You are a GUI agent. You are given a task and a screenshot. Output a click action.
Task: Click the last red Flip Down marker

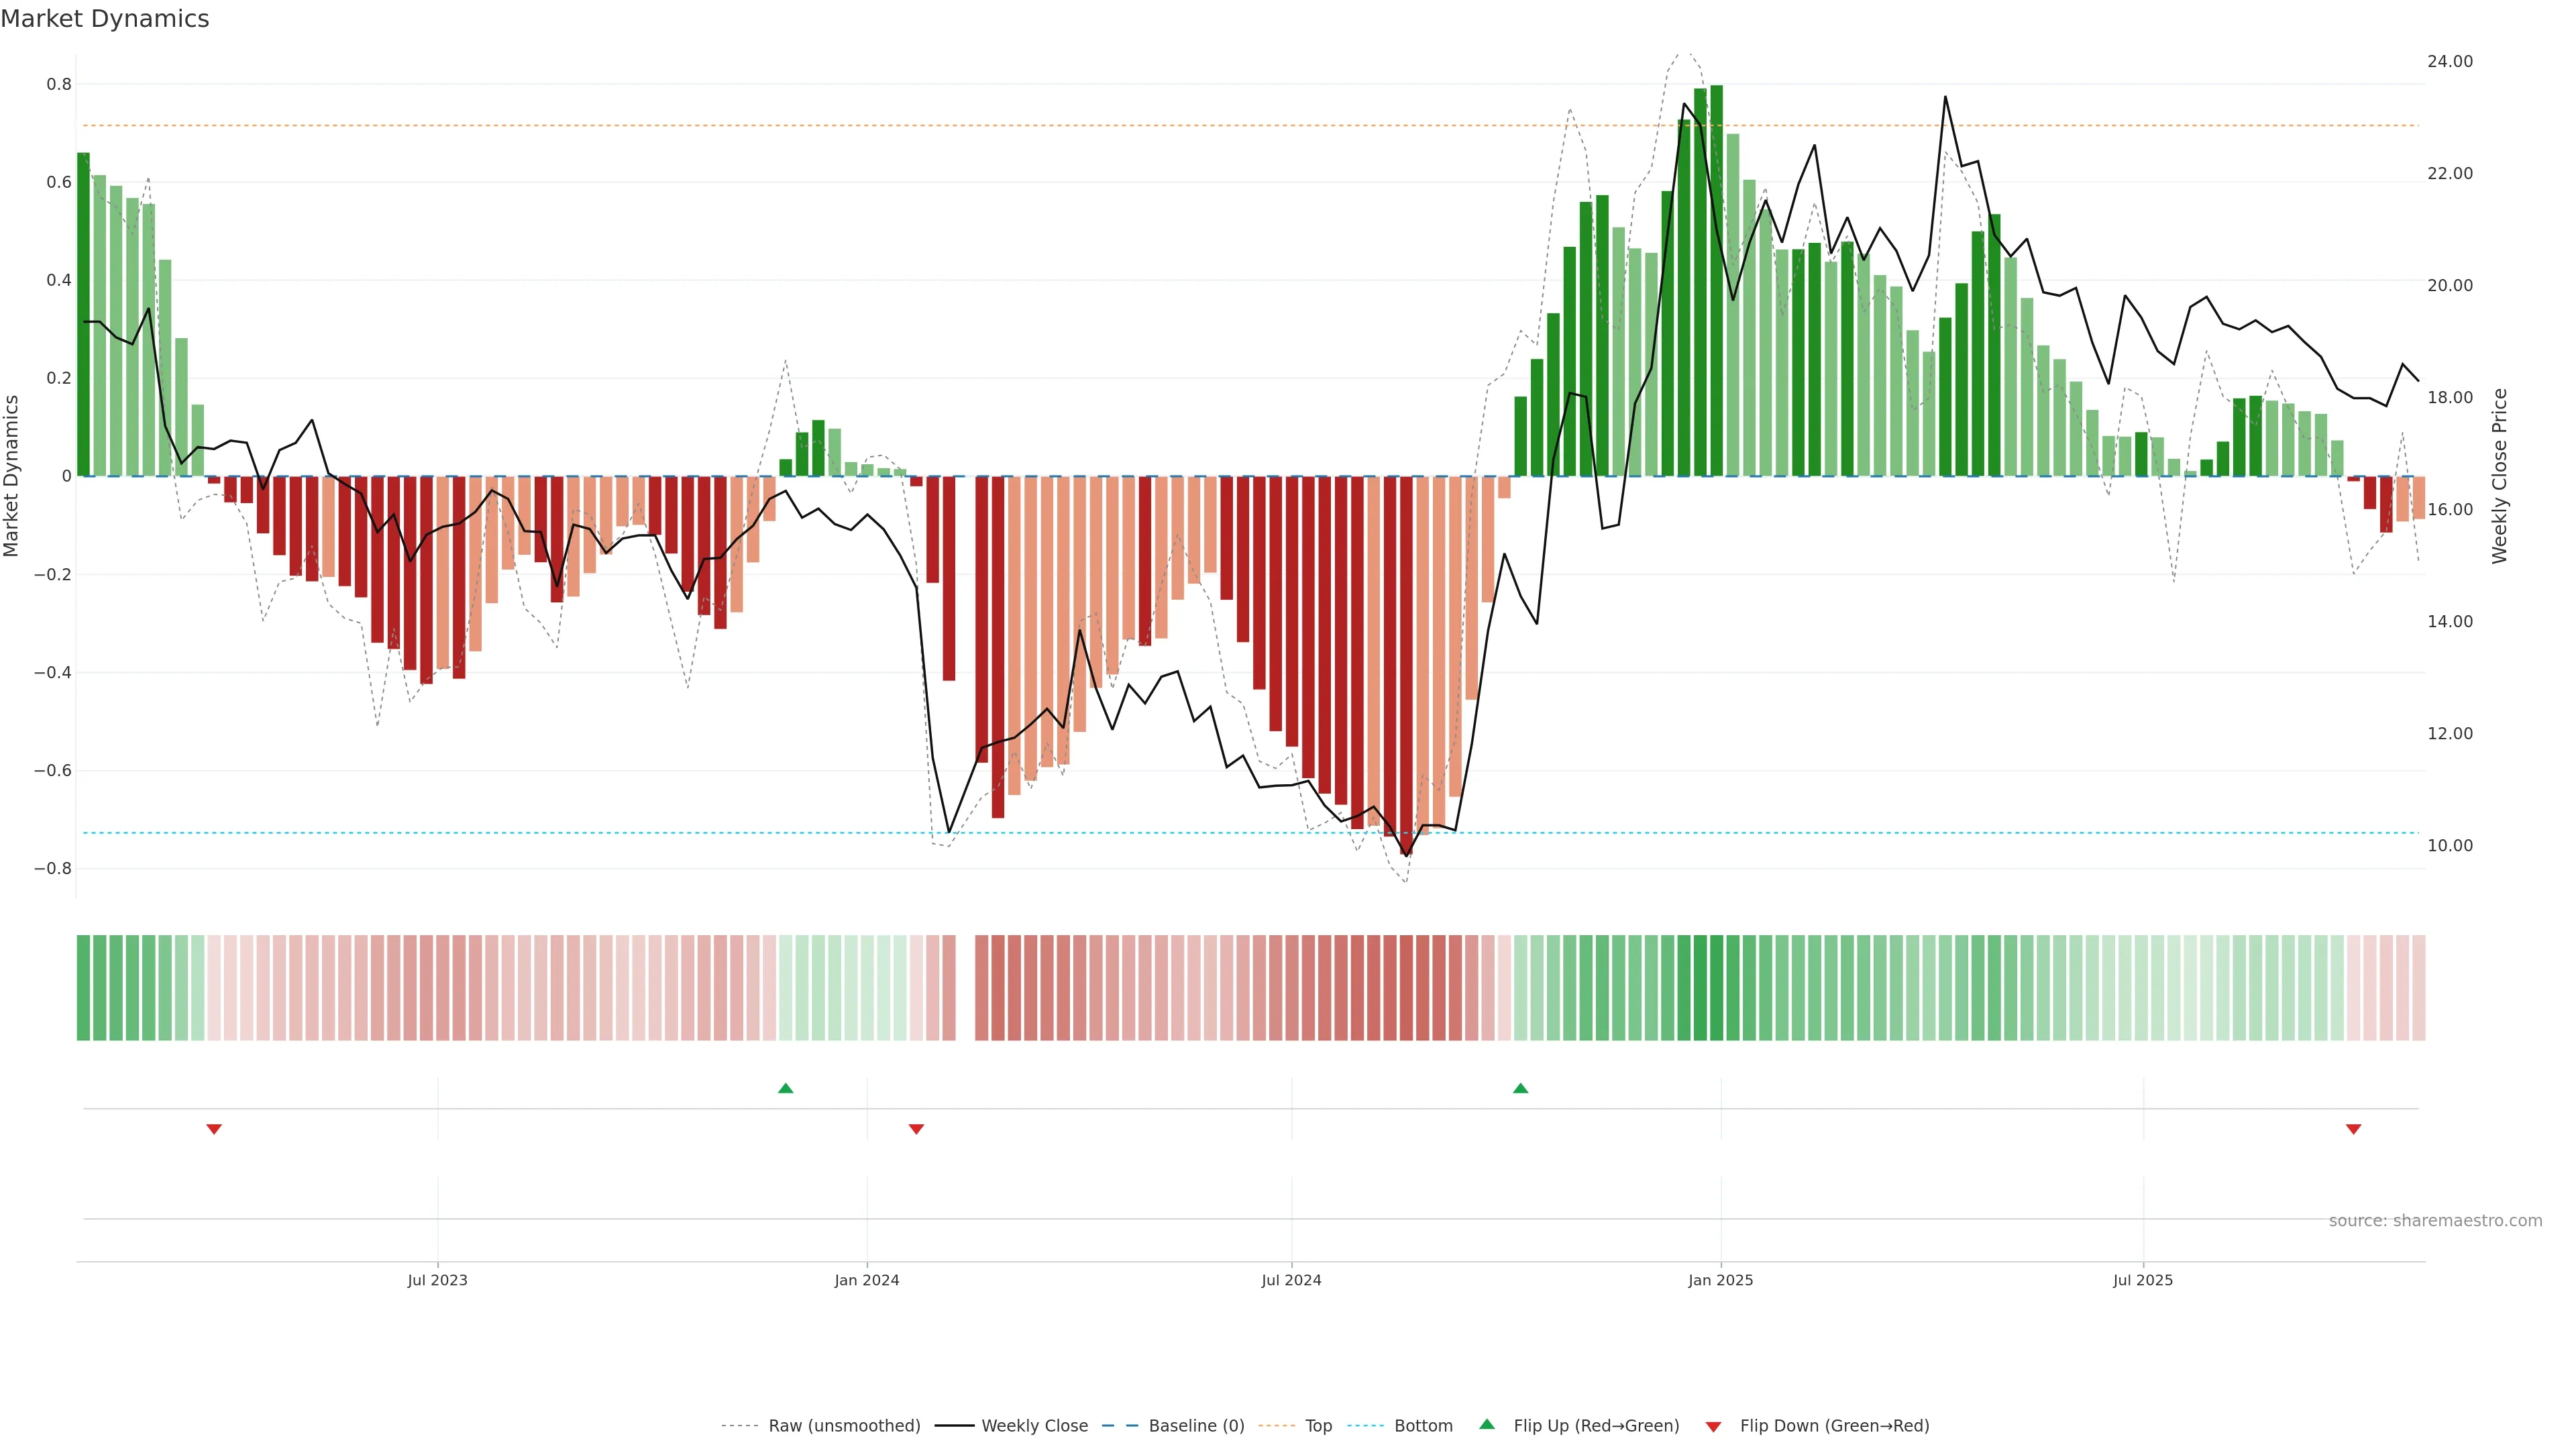2353,1129
